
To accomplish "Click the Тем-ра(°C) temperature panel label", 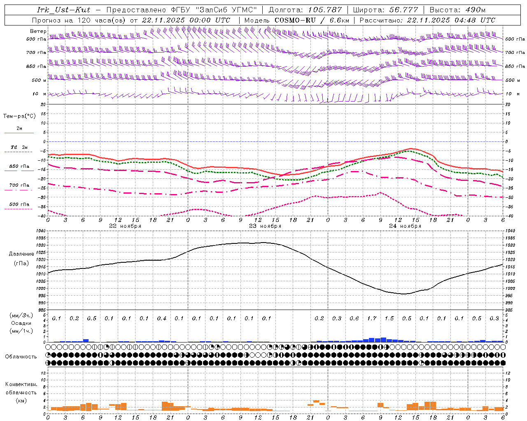I will 19,116.
